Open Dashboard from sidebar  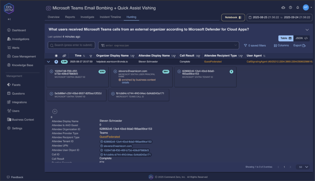pos(16,30)
